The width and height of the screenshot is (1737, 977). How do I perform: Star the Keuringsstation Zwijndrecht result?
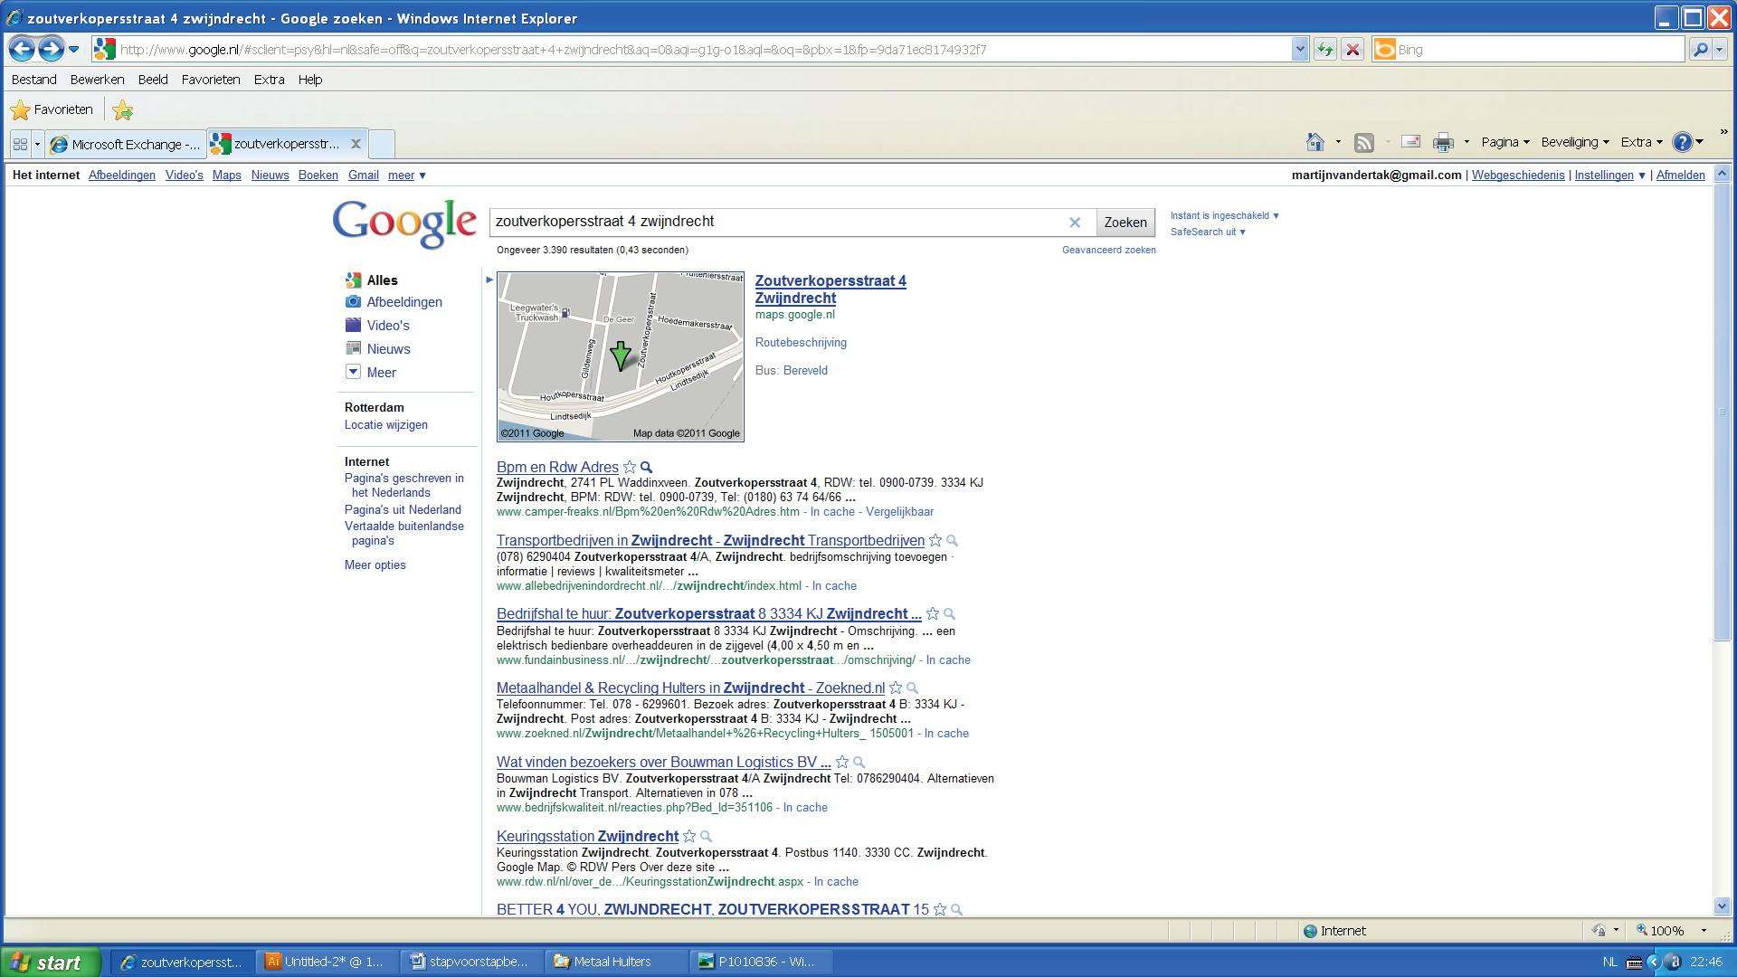(x=689, y=837)
